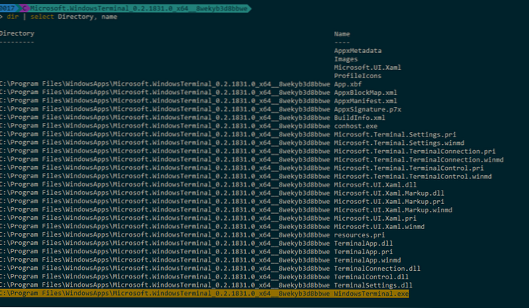Screen dimensions: 529x308
Task: Click the magenta C drive prompt segment
Action: 25,6
